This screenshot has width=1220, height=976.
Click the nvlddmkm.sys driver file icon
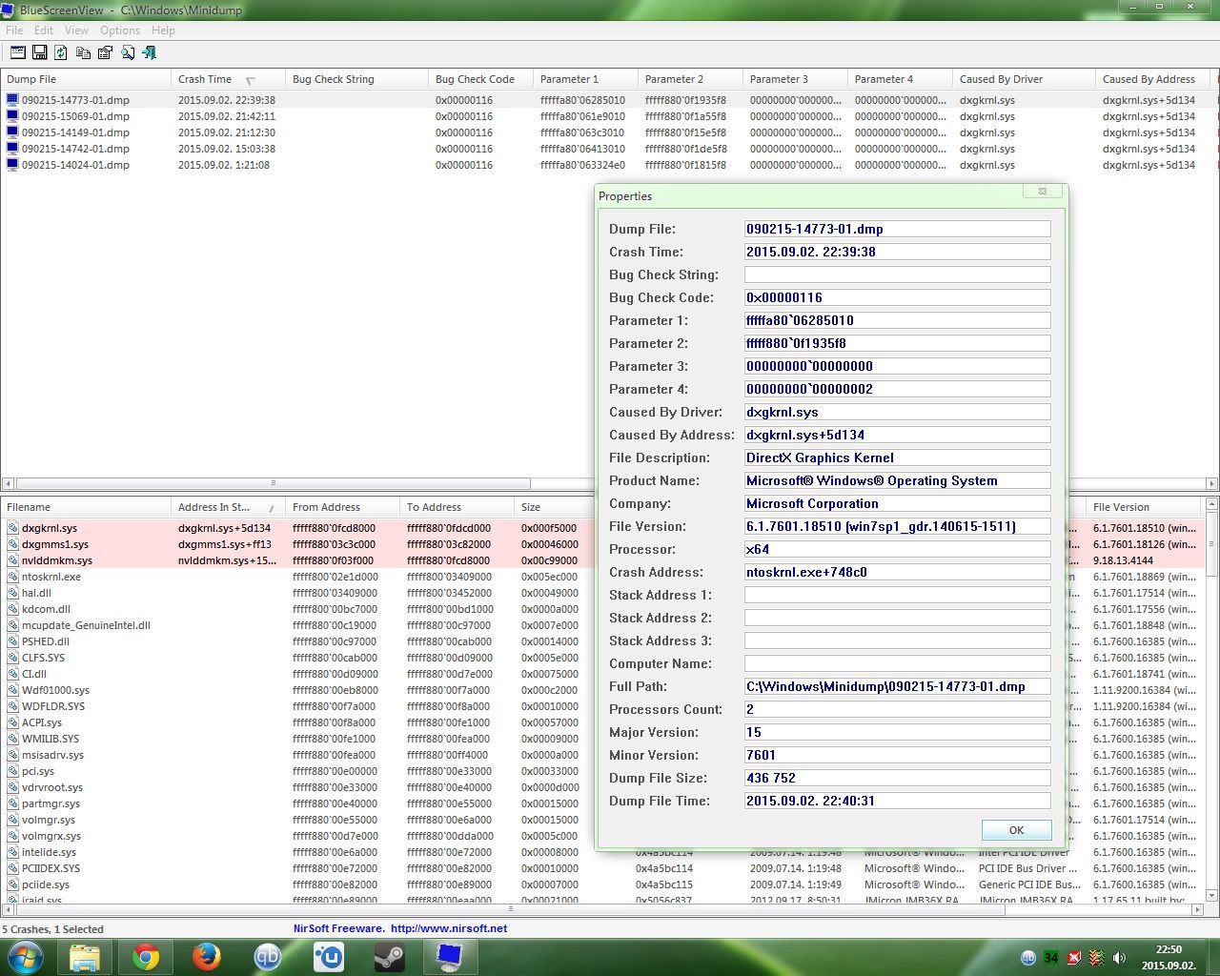12,560
